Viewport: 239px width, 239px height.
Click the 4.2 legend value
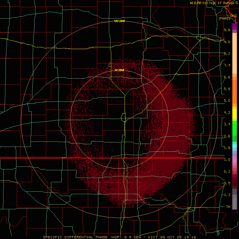click(227, 113)
